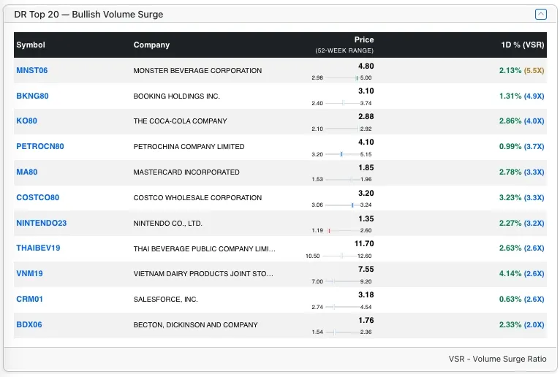
Task: Click the 1.31% (4.9X) change value
Action: point(522,96)
